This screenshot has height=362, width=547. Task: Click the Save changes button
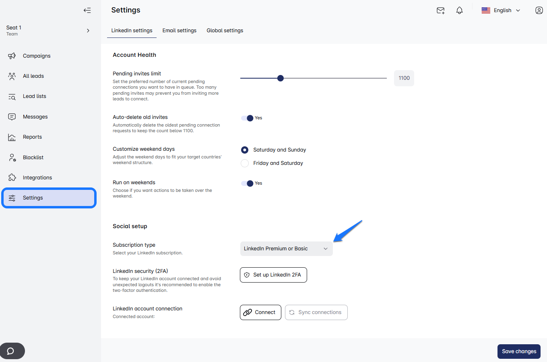coord(518,352)
